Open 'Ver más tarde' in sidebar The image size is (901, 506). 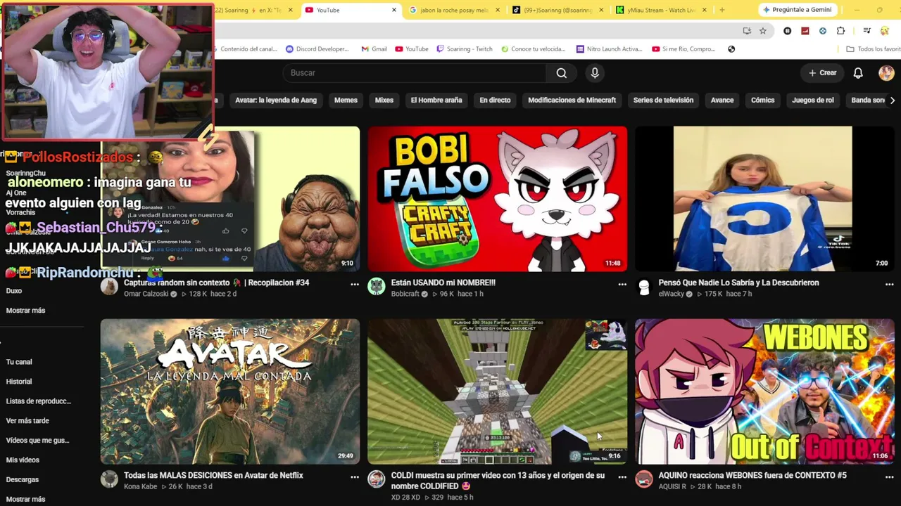pos(27,421)
